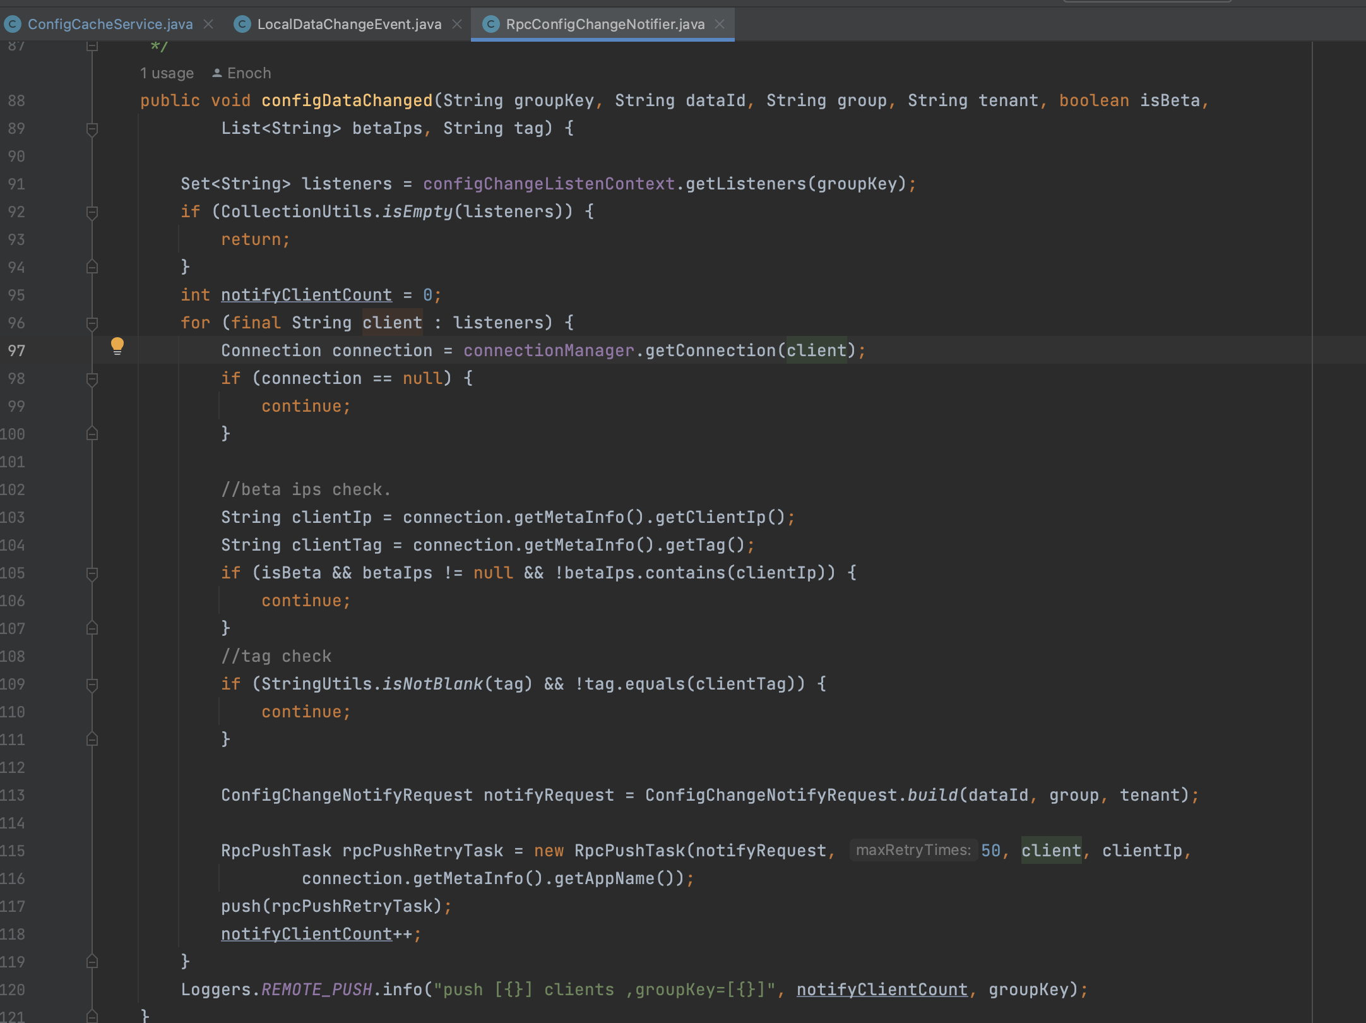Close the LocalDataChangeEvent.java tab
Image resolution: width=1366 pixels, height=1023 pixels.
tap(457, 24)
